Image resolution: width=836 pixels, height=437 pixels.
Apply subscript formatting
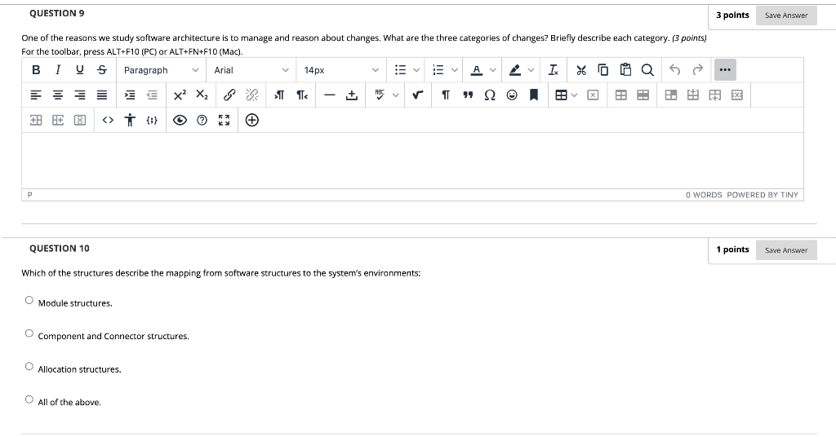pyautogui.click(x=202, y=95)
